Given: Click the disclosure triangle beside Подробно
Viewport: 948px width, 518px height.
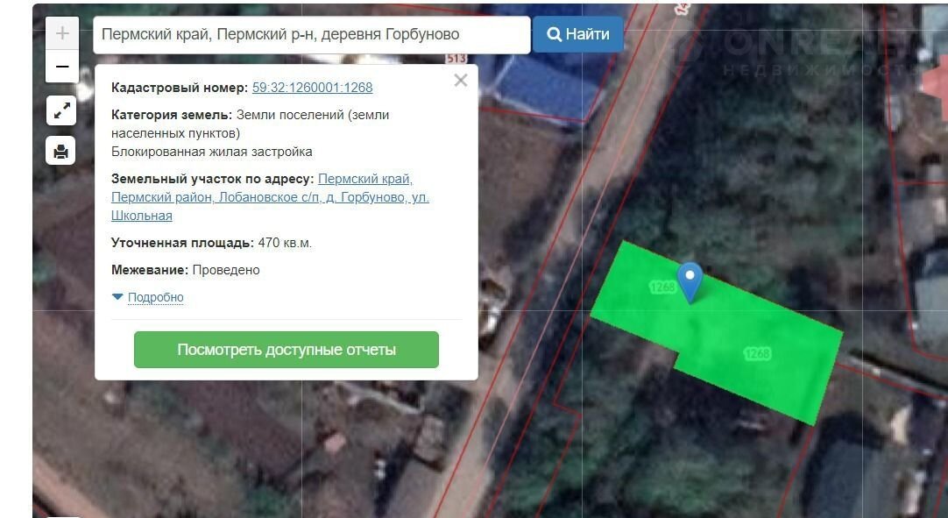Looking at the screenshot, I should (117, 297).
